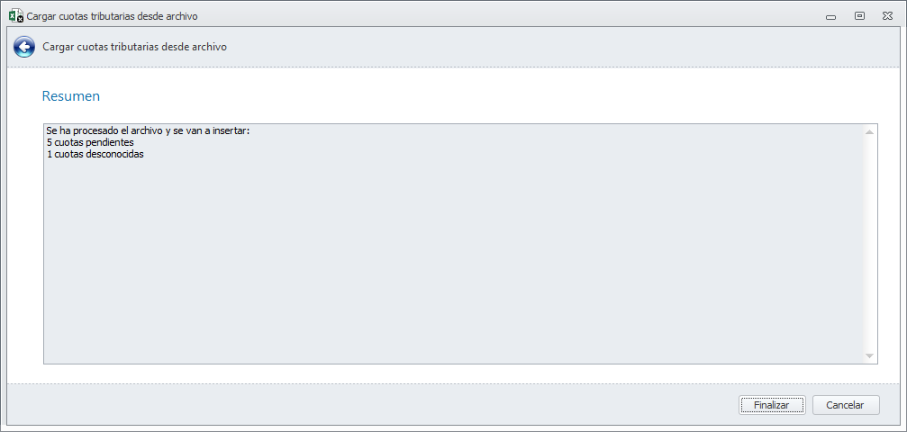Click the window title text in title bar

click(x=112, y=16)
